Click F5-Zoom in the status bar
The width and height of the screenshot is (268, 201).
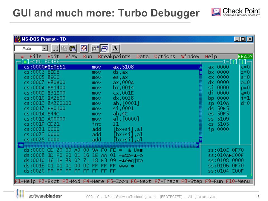[x=117, y=181]
